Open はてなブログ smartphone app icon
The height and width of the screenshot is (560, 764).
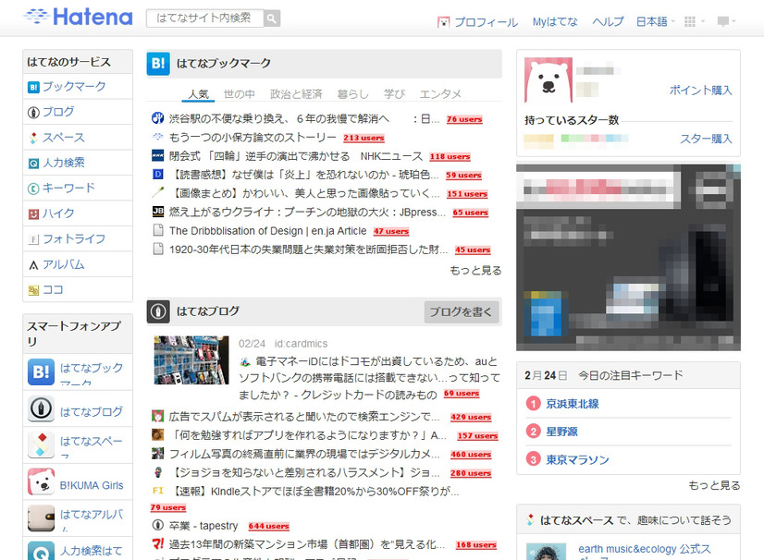click(41, 408)
